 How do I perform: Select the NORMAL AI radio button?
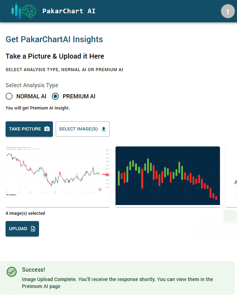9,96
